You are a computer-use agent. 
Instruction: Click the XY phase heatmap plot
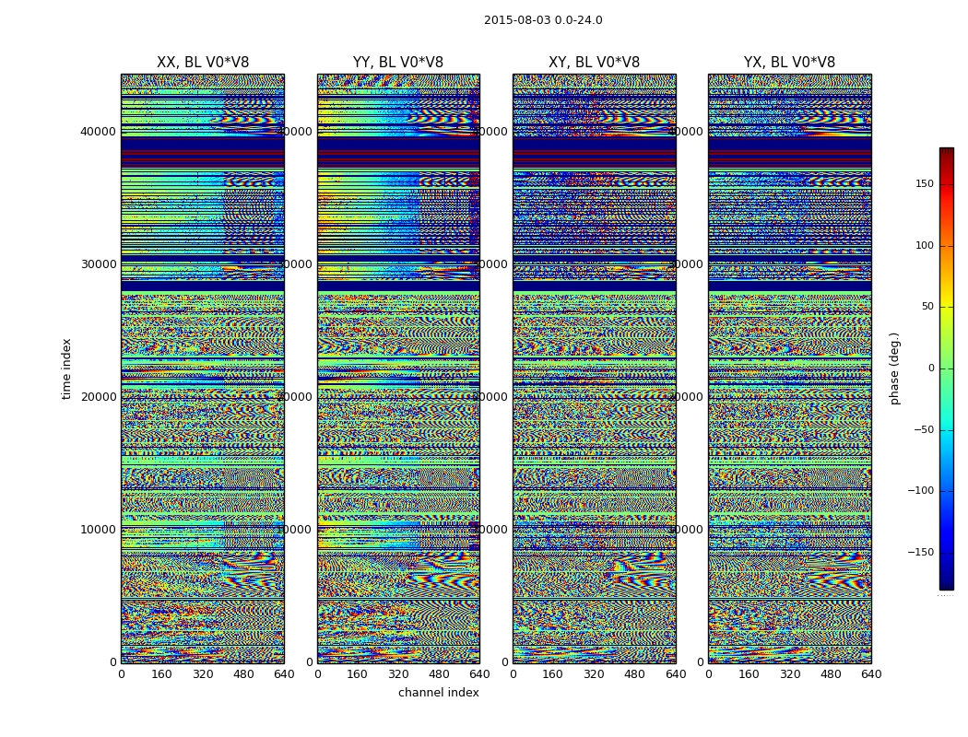[x=595, y=368]
